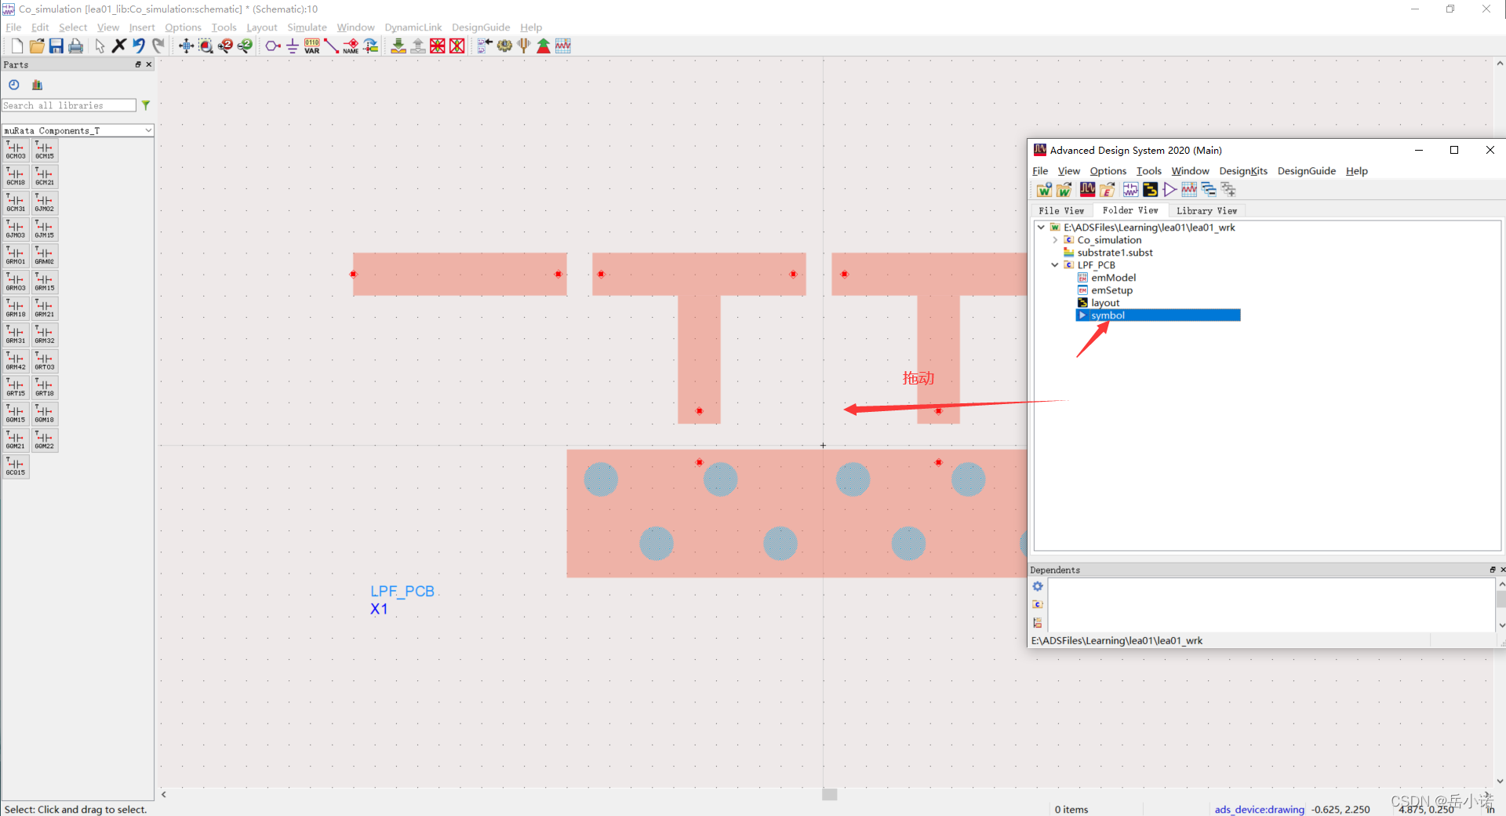Open Insert menu in schematic window
The image size is (1506, 816).
pyautogui.click(x=142, y=27)
